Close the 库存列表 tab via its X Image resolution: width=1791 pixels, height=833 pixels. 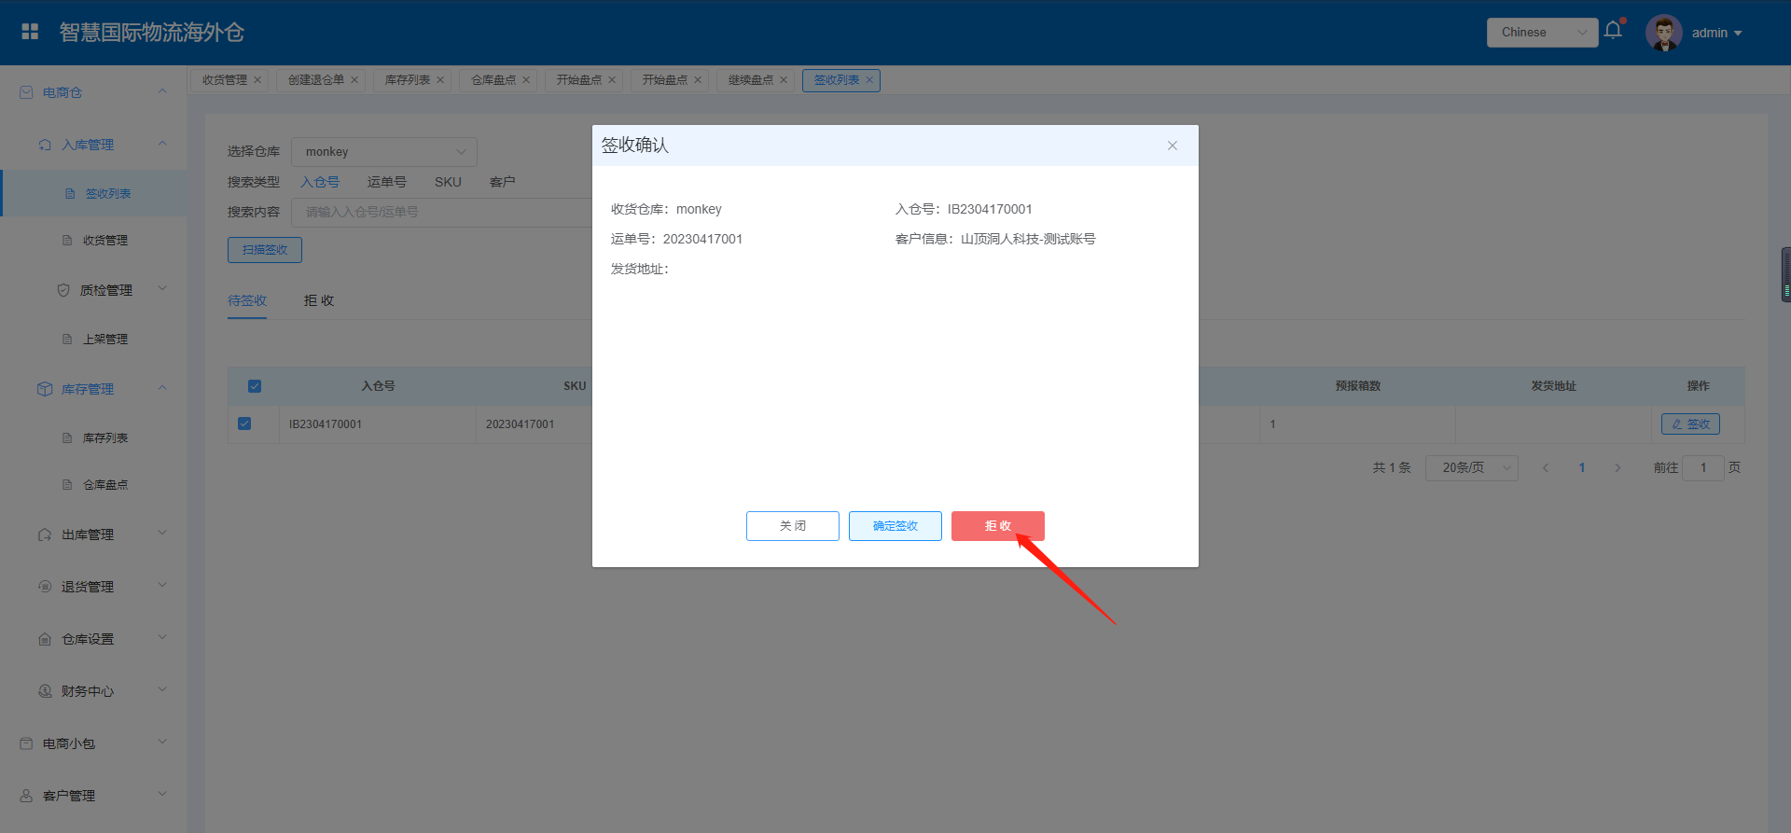click(x=440, y=80)
